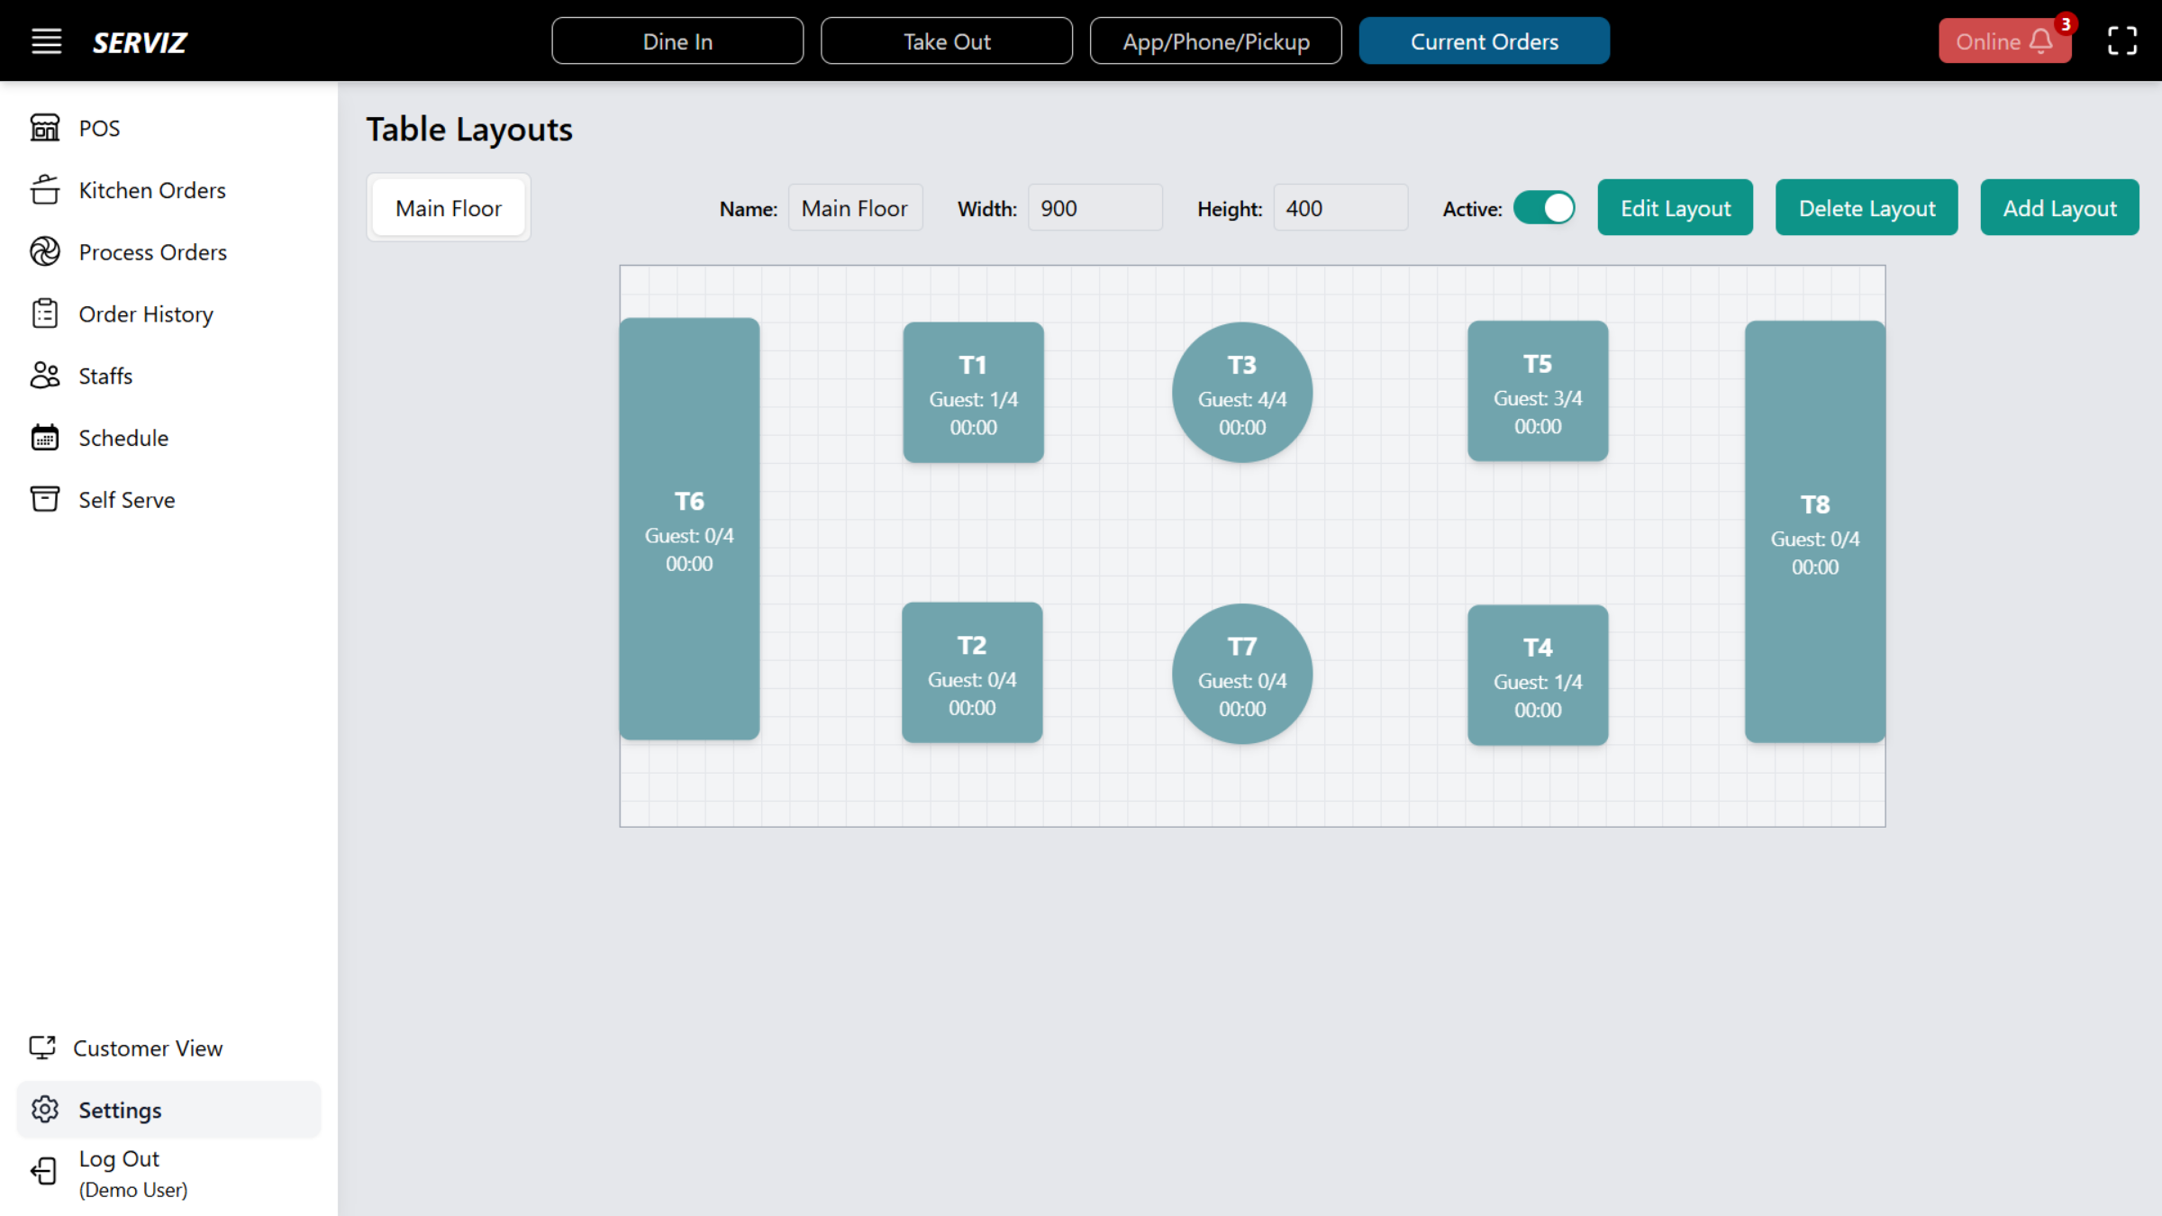Select the Main Floor layout tab

pyautogui.click(x=449, y=208)
